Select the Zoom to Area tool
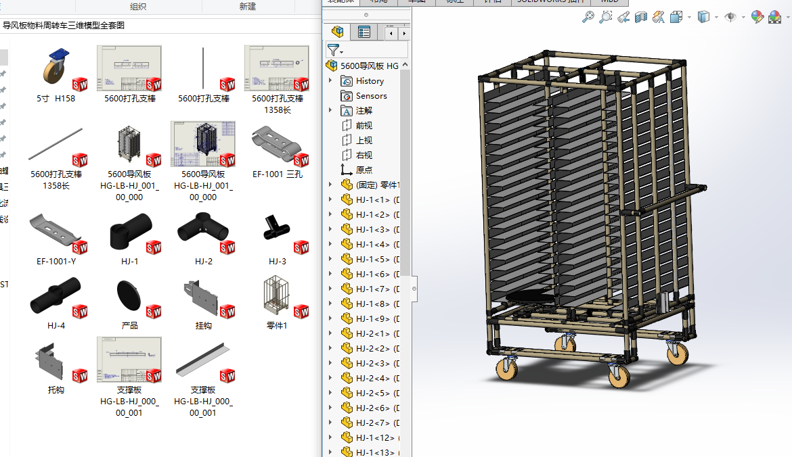This screenshot has width=792, height=457. coord(606,17)
